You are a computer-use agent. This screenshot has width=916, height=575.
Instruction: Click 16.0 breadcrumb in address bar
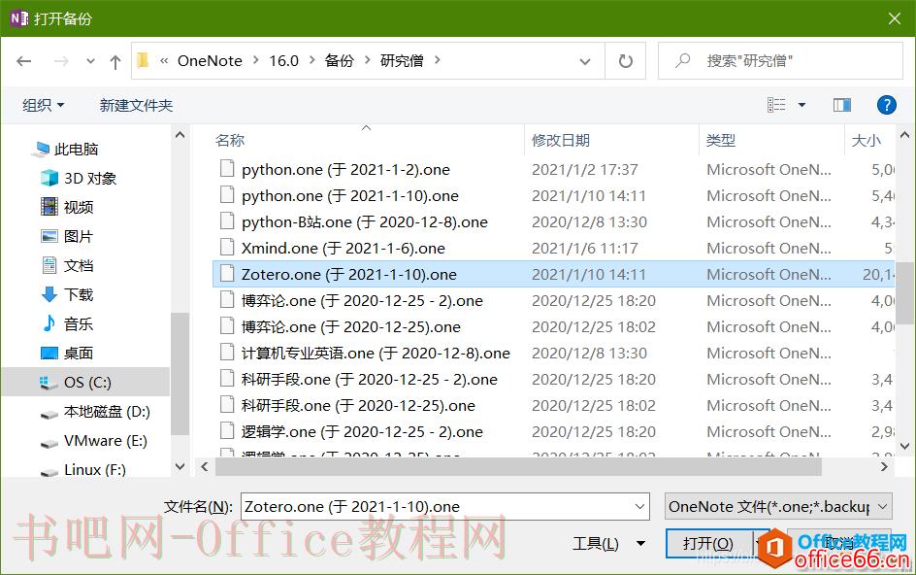point(284,61)
